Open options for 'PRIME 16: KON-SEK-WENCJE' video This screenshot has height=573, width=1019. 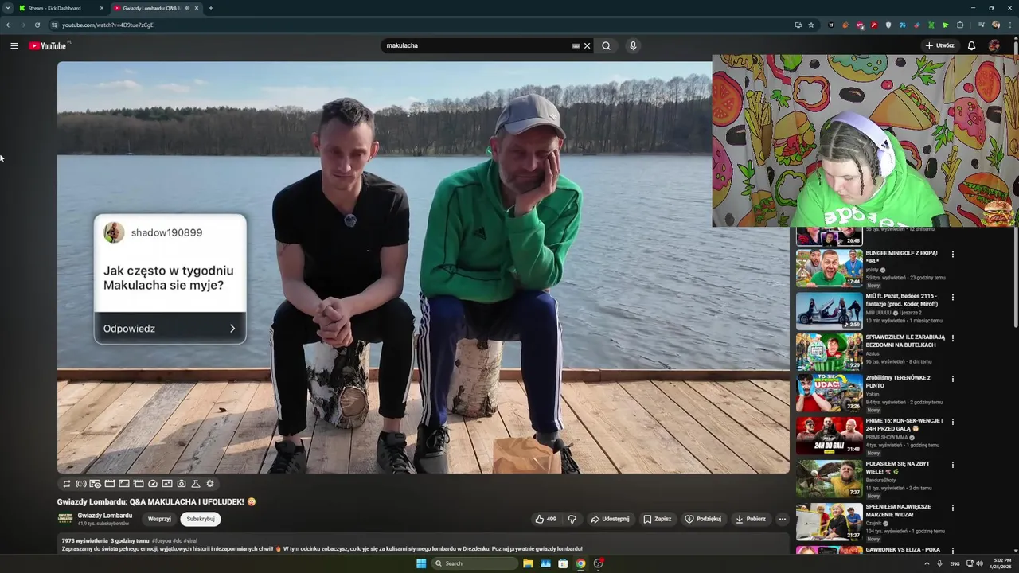pos(953,422)
